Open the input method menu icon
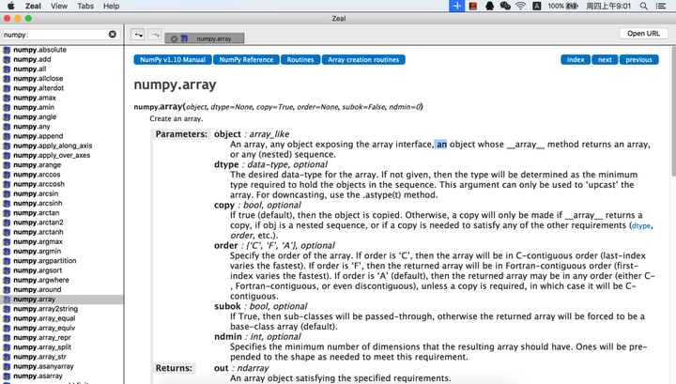This screenshot has height=384, width=676. (x=537, y=6)
